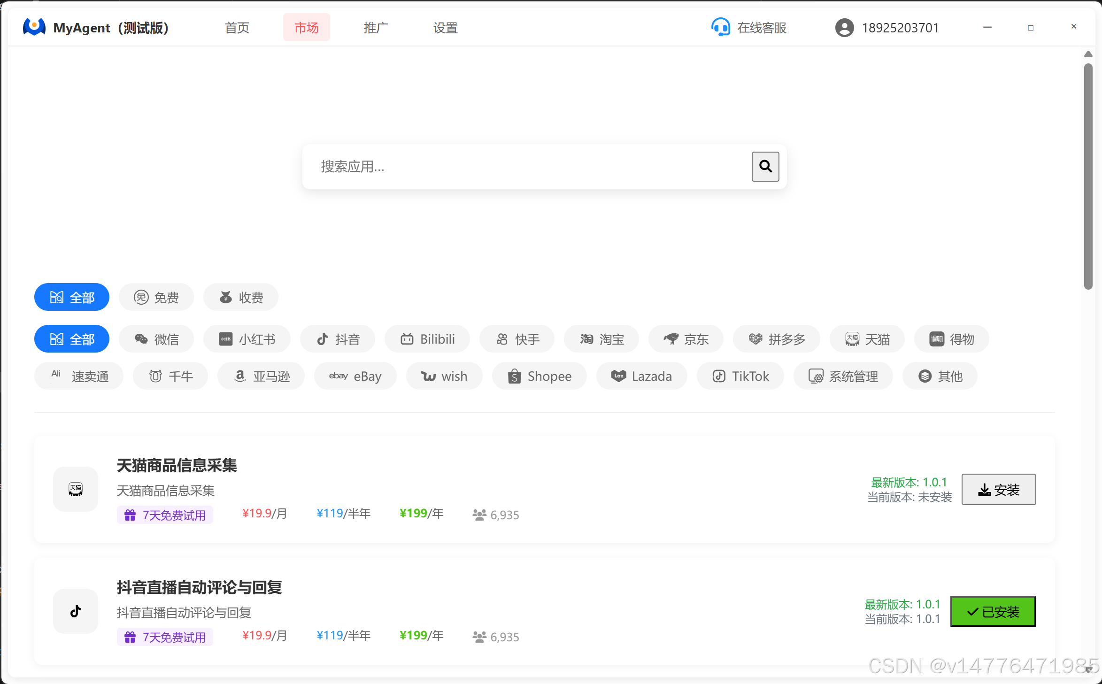Click 7天免费试用 badge on 天猫商品信息采集
This screenshot has height=684, width=1102.
pyautogui.click(x=165, y=515)
